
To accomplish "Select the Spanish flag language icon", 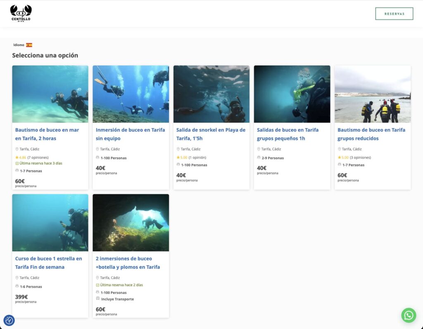I will (x=29, y=45).
